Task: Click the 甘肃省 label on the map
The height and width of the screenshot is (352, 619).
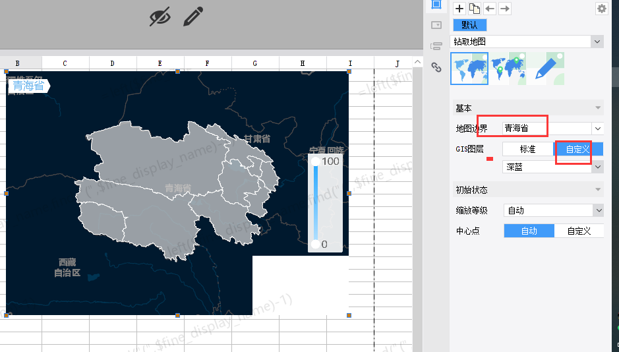Action: click(257, 138)
